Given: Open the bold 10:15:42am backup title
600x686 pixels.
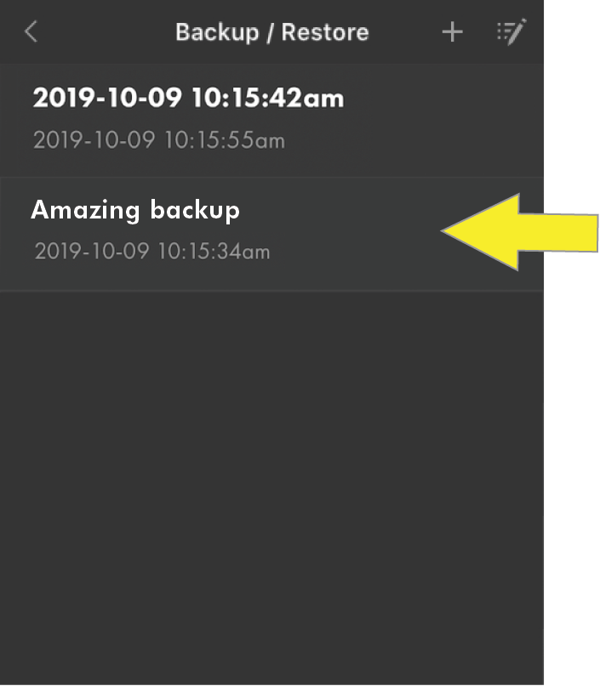Looking at the screenshot, I should click(188, 98).
